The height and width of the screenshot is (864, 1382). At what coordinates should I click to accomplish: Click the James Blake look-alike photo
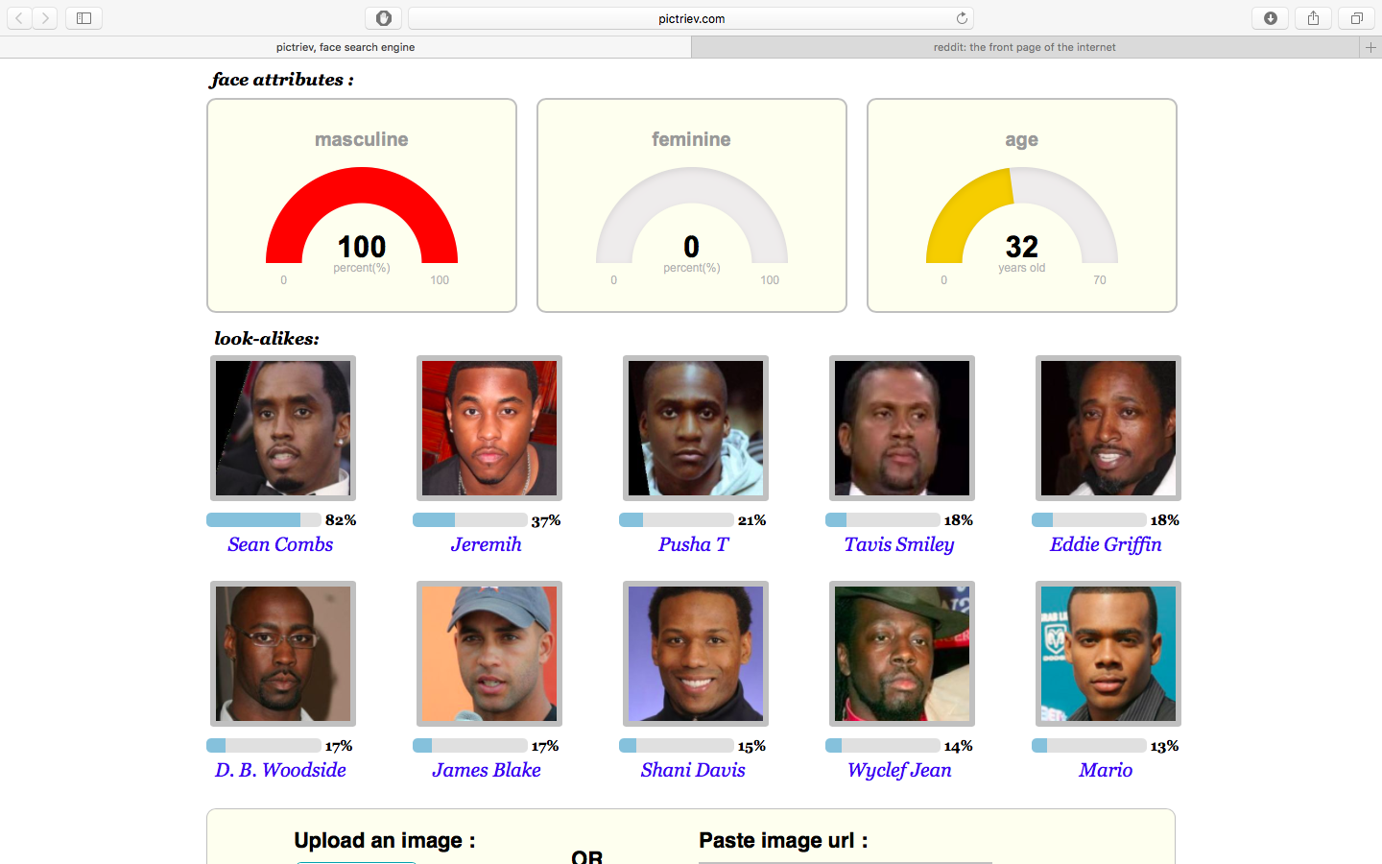click(x=489, y=654)
